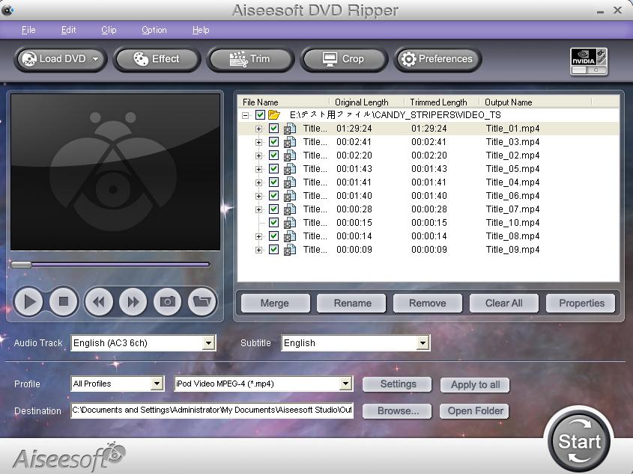
Task: Open the File menu
Action: click(28, 30)
